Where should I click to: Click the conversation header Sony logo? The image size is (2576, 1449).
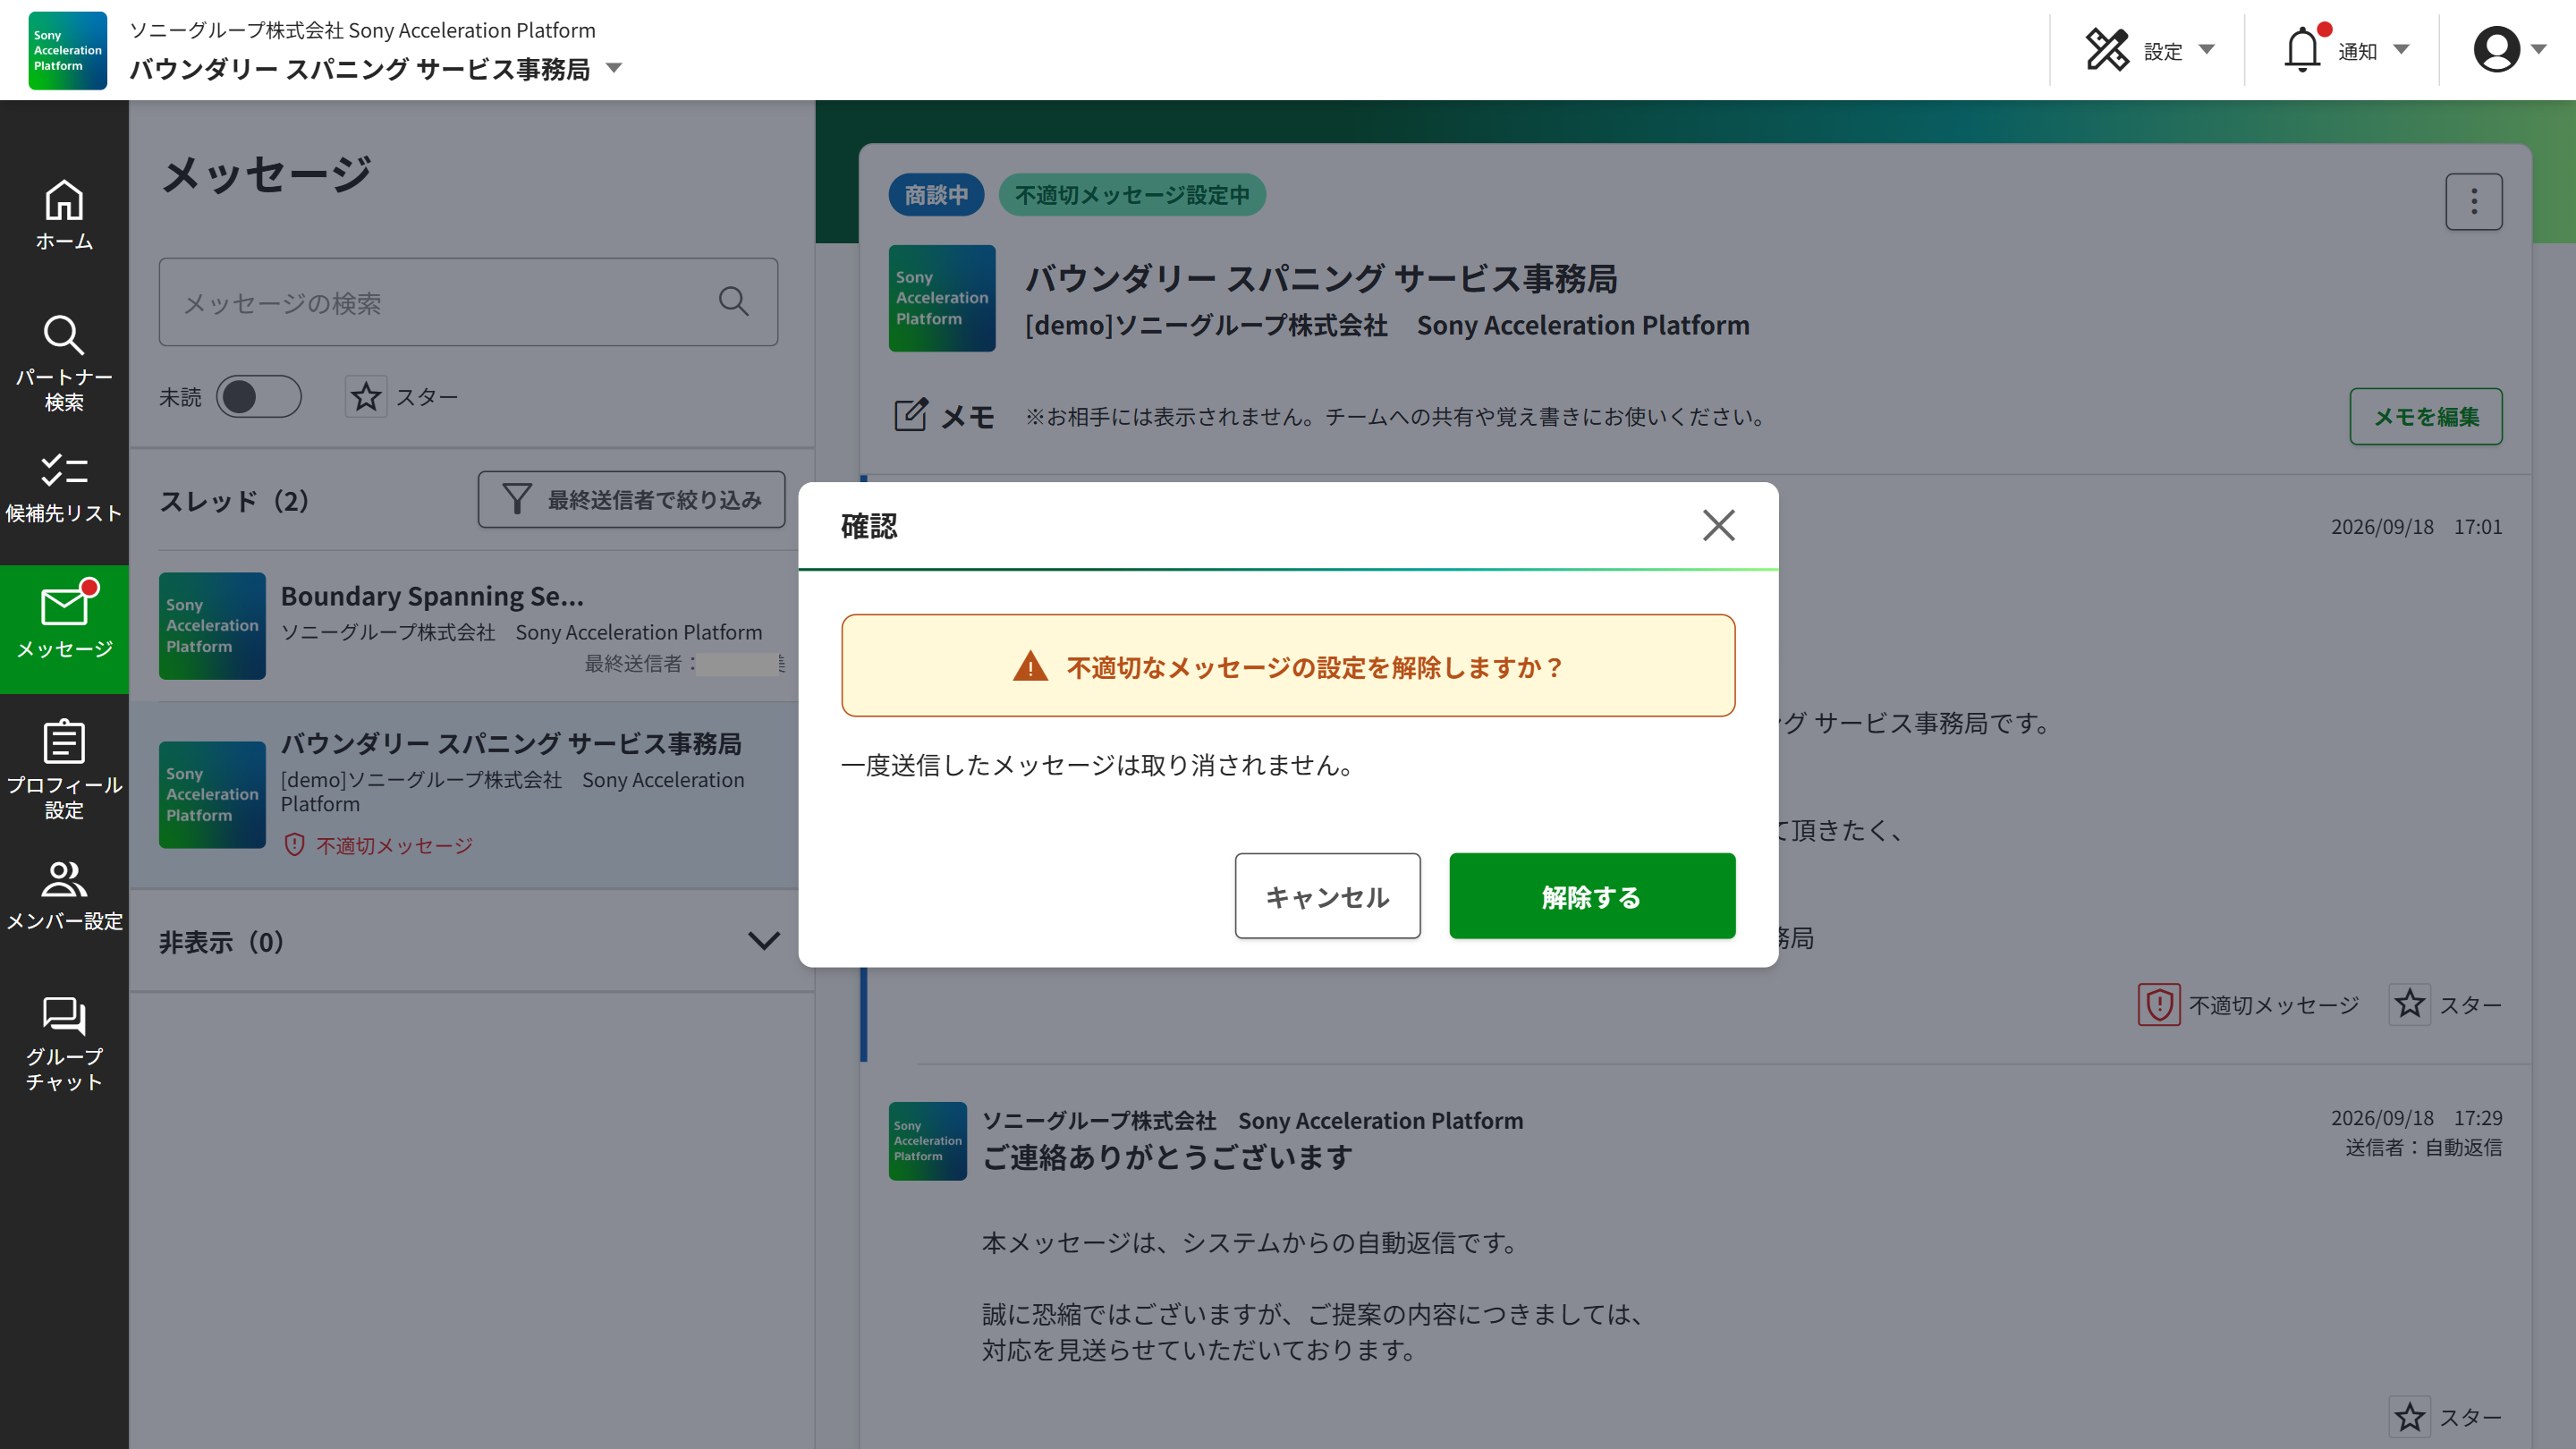942,298
